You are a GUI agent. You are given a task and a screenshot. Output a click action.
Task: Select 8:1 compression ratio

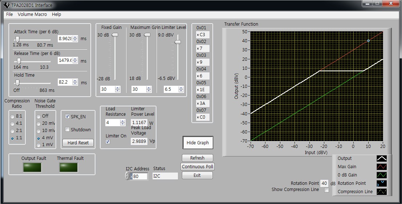coord(12,117)
